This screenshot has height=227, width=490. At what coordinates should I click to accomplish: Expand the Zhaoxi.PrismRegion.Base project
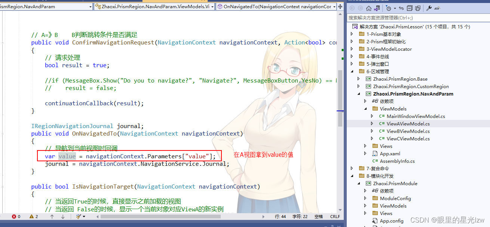(358, 79)
